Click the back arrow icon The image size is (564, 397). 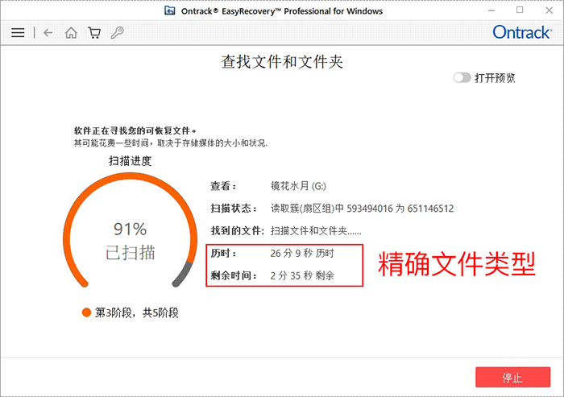click(48, 33)
